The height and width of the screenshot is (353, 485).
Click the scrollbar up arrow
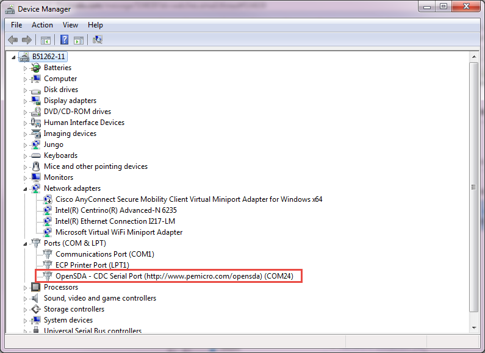(474, 57)
